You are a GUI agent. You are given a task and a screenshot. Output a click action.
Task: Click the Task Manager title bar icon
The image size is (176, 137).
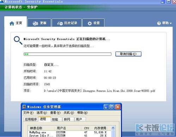pyautogui.click(x=24, y=107)
